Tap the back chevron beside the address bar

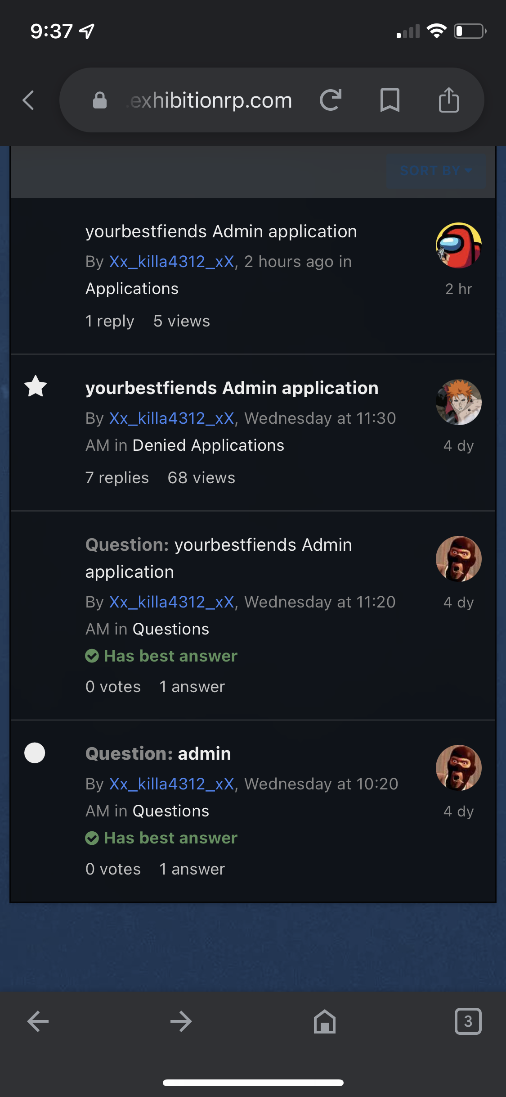point(28,100)
